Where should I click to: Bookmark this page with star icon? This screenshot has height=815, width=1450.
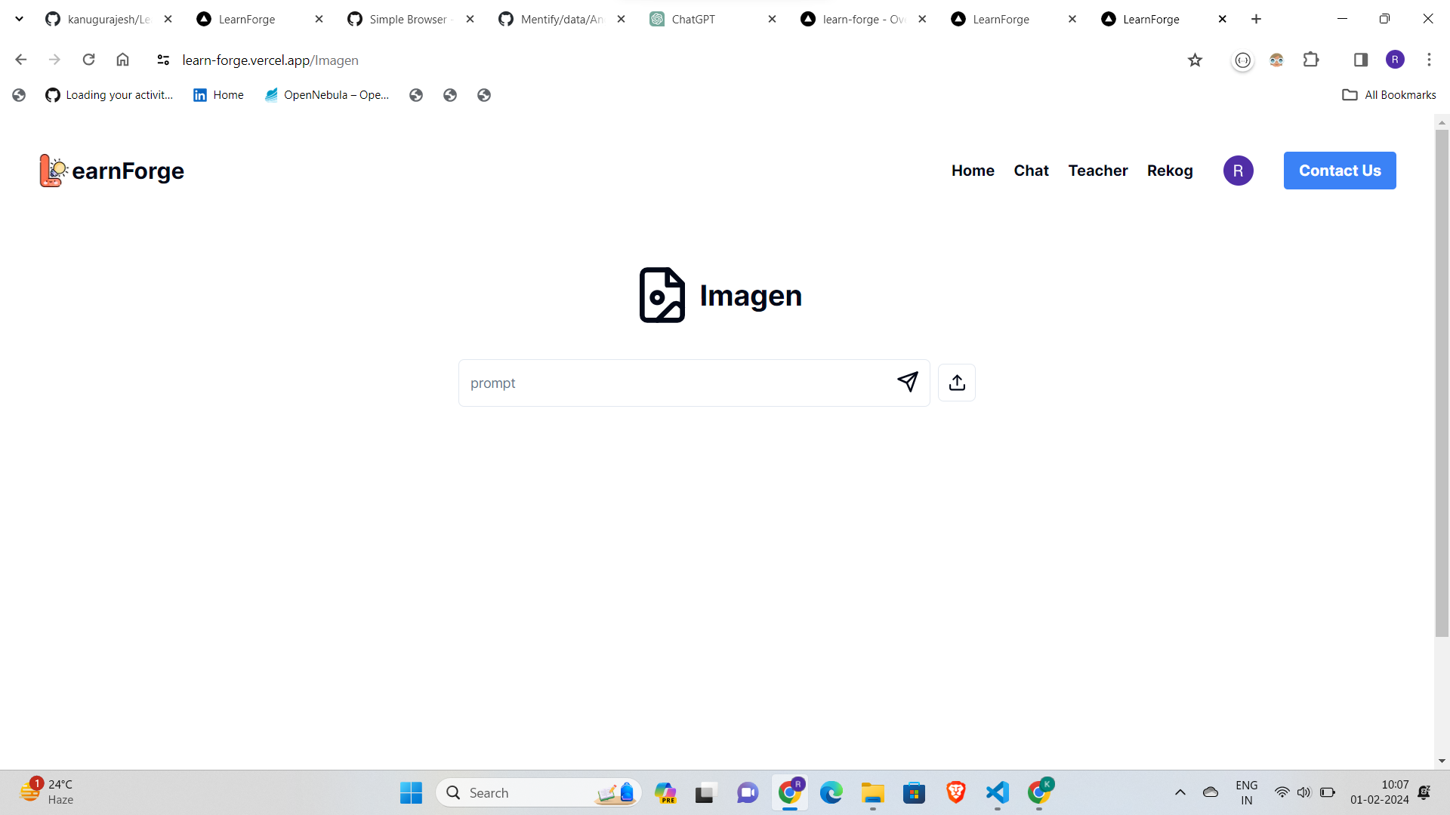coord(1195,60)
